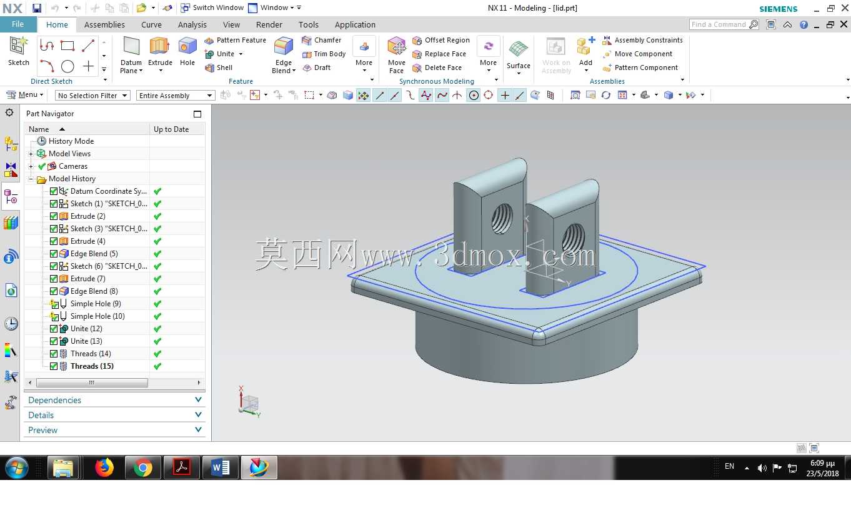Expand the Details panel
The width and height of the screenshot is (851, 510).
pos(115,415)
